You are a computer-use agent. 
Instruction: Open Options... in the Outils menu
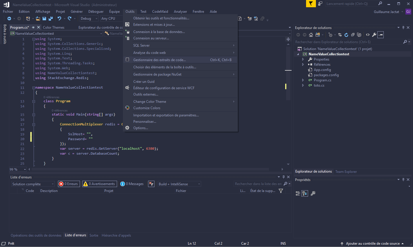point(141,128)
